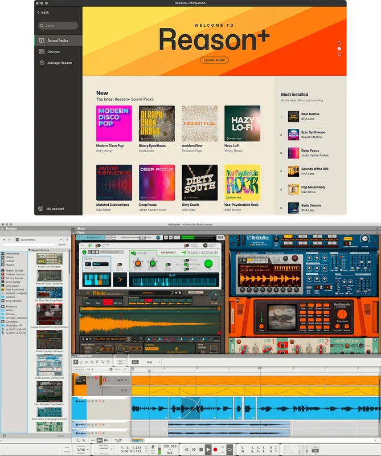Select Utilities in the browser locations list

pyautogui.click(x=10, y=261)
